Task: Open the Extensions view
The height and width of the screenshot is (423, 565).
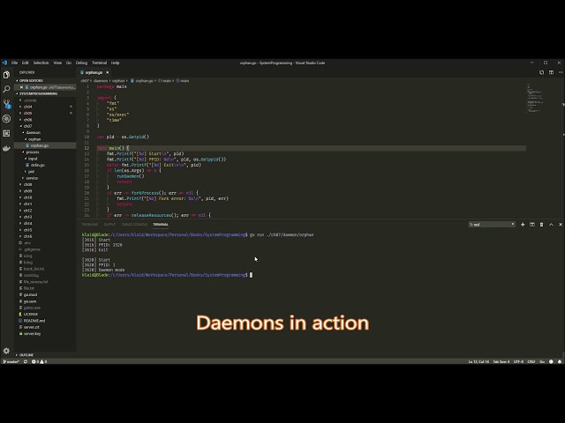Action: click(x=6, y=133)
